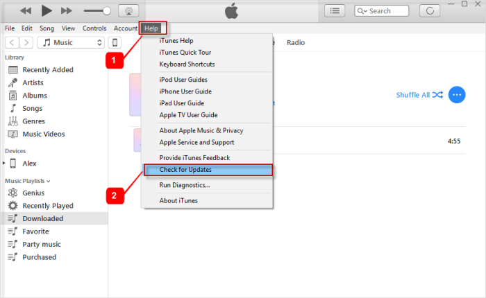
Task: Close the open Help menu
Action: [151, 28]
